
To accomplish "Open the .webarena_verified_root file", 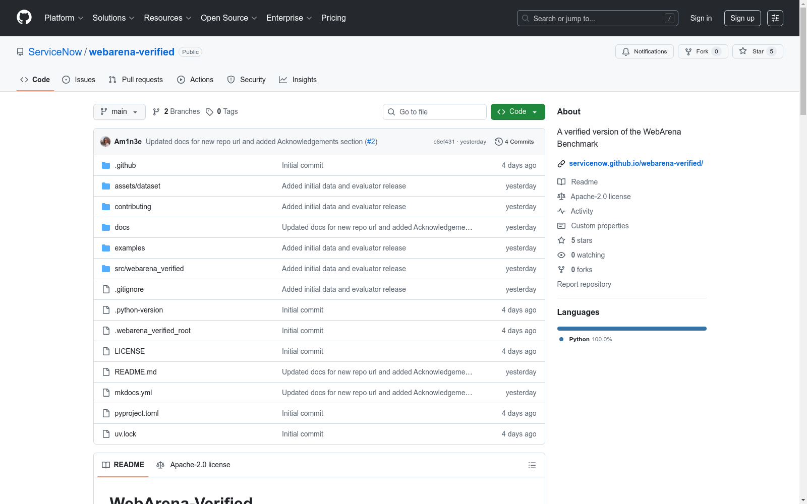I will (x=153, y=331).
